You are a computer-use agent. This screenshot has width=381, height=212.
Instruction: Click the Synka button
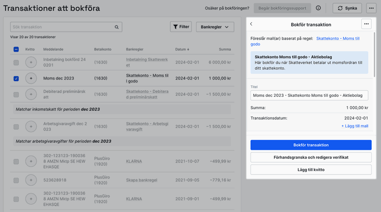(x=347, y=8)
